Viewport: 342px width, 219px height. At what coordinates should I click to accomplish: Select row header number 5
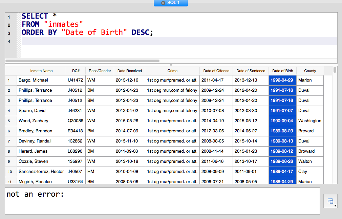tap(11, 121)
